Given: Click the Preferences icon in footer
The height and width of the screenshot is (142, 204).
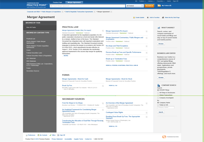Looking at the screenshot, I should 26,135.
